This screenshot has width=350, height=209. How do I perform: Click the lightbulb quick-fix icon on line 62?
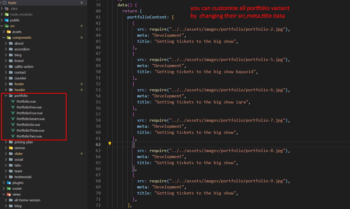tap(110, 144)
